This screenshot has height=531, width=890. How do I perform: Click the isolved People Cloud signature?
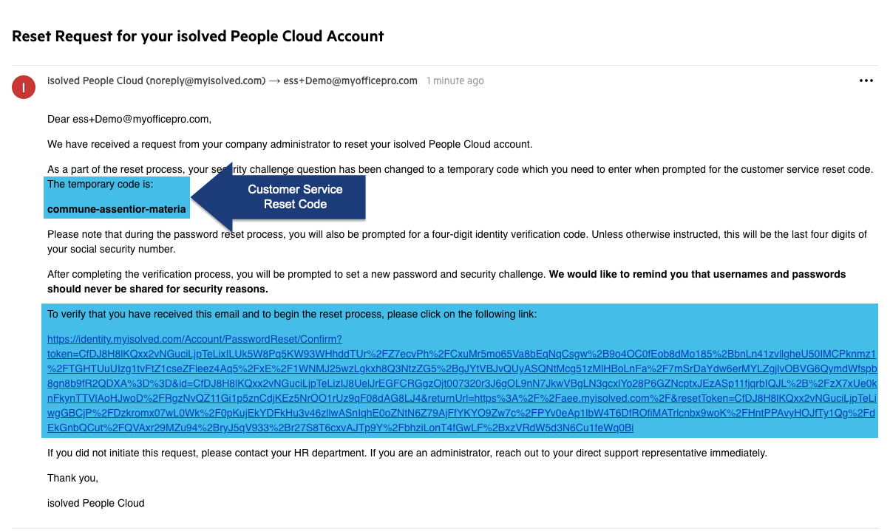point(96,503)
